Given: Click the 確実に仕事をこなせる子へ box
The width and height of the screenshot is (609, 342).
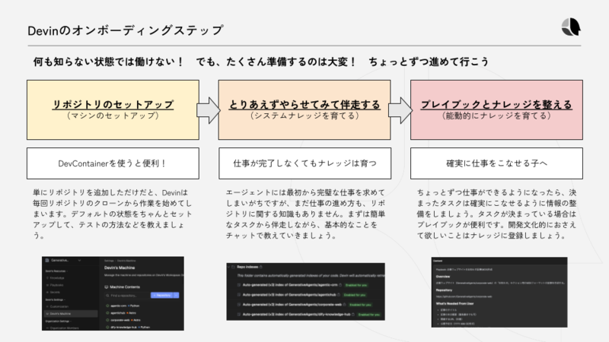Looking at the screenshot, I should tap(497, 163).
